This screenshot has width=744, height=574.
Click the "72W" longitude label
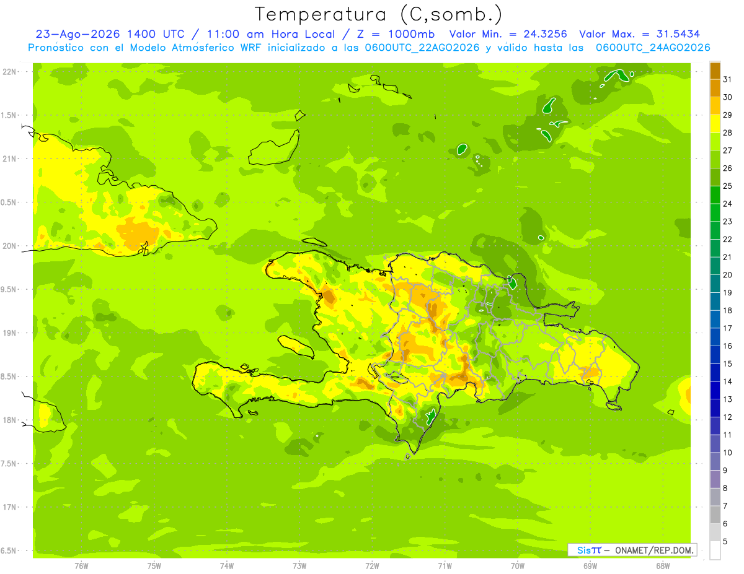coord(372,566)
